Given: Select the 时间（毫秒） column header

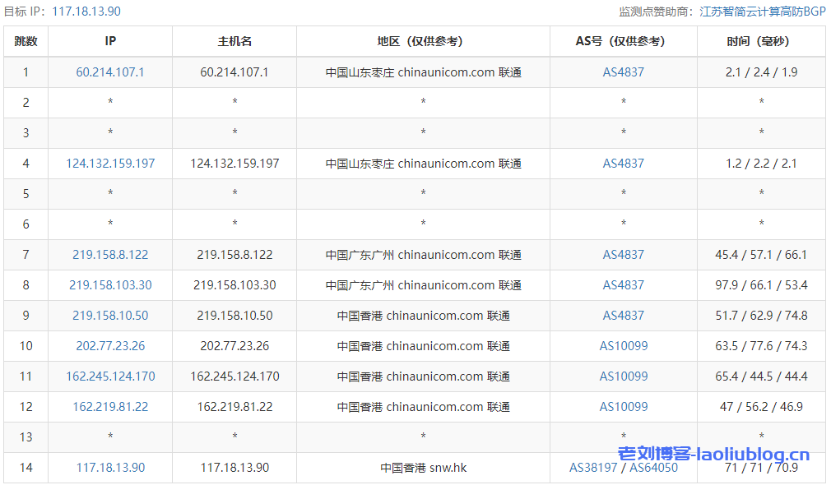Looking at the screenshot, I should coord(761,41).
